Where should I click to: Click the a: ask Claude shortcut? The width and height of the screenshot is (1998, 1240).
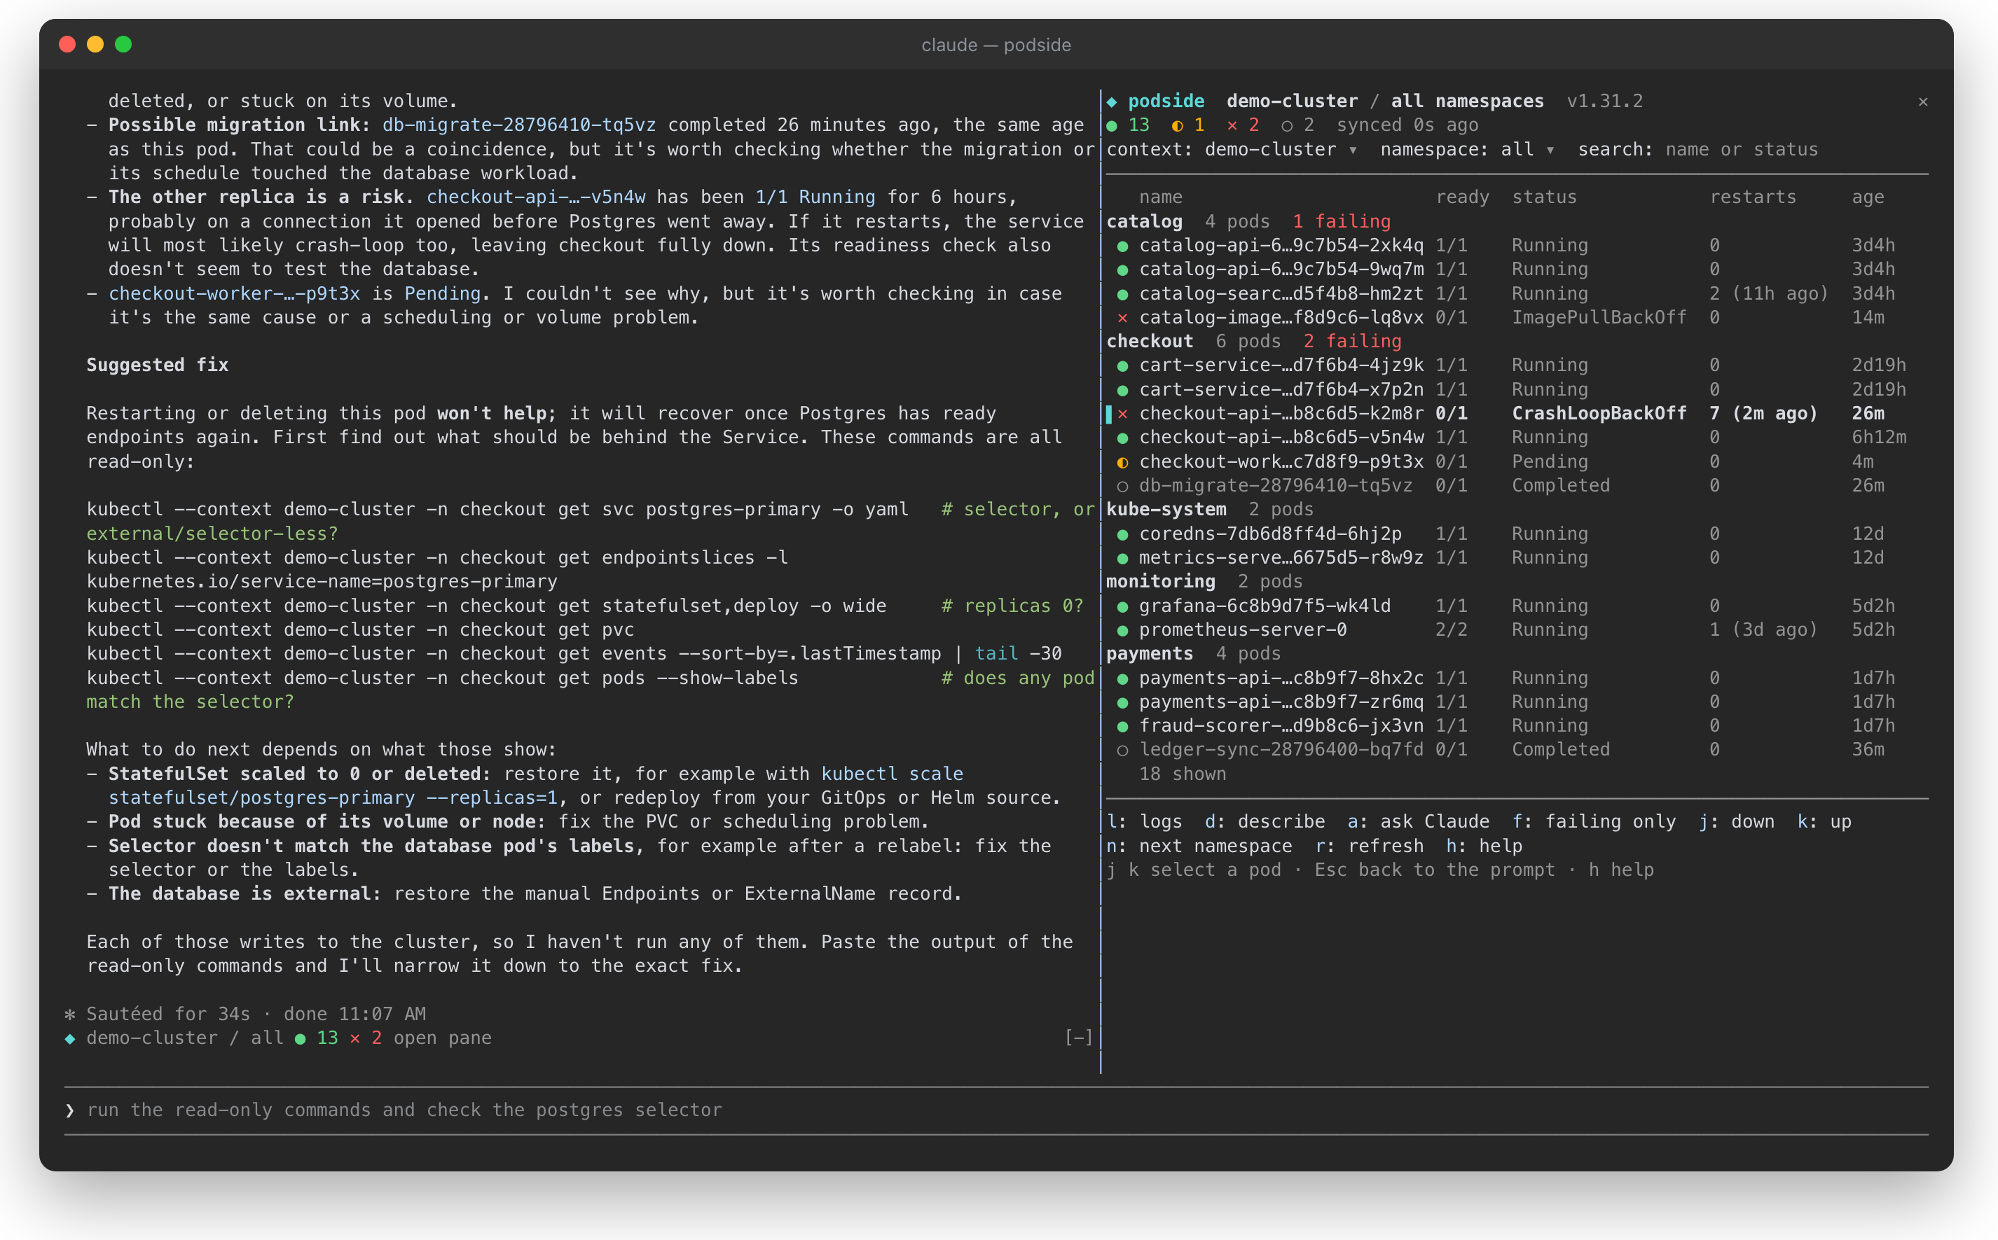[1418, 822]
